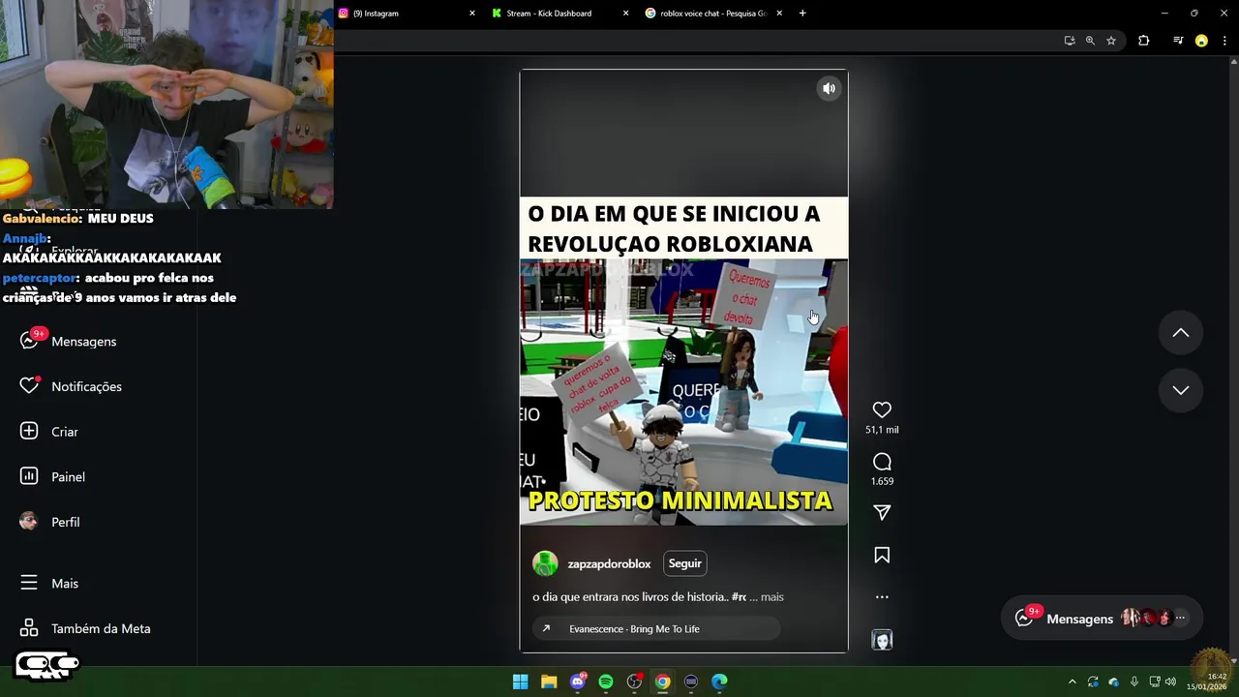
Task: Open the reel comments bubble icon
Action: [882, 462]
